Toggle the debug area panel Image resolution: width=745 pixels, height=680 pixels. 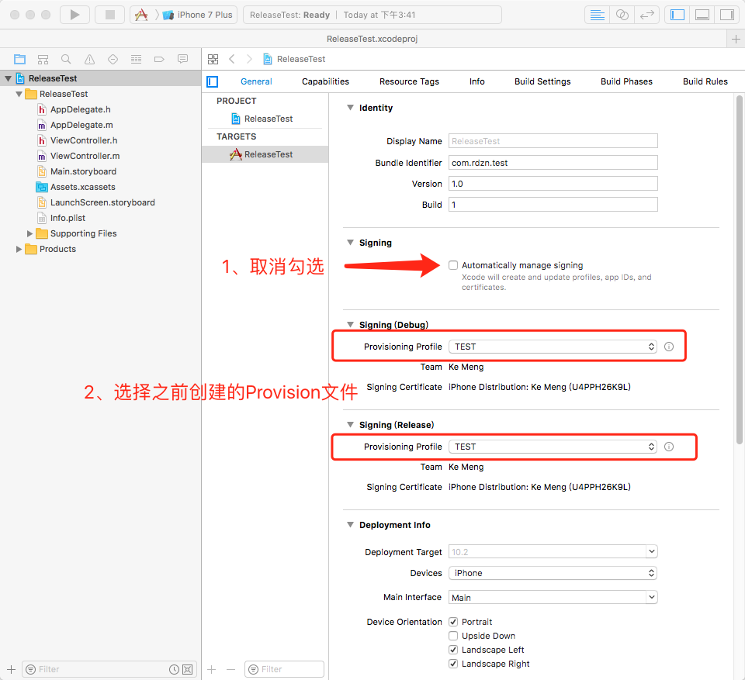coord(702,15)
